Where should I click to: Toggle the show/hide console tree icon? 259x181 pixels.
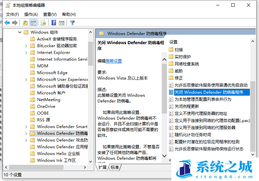33,23
